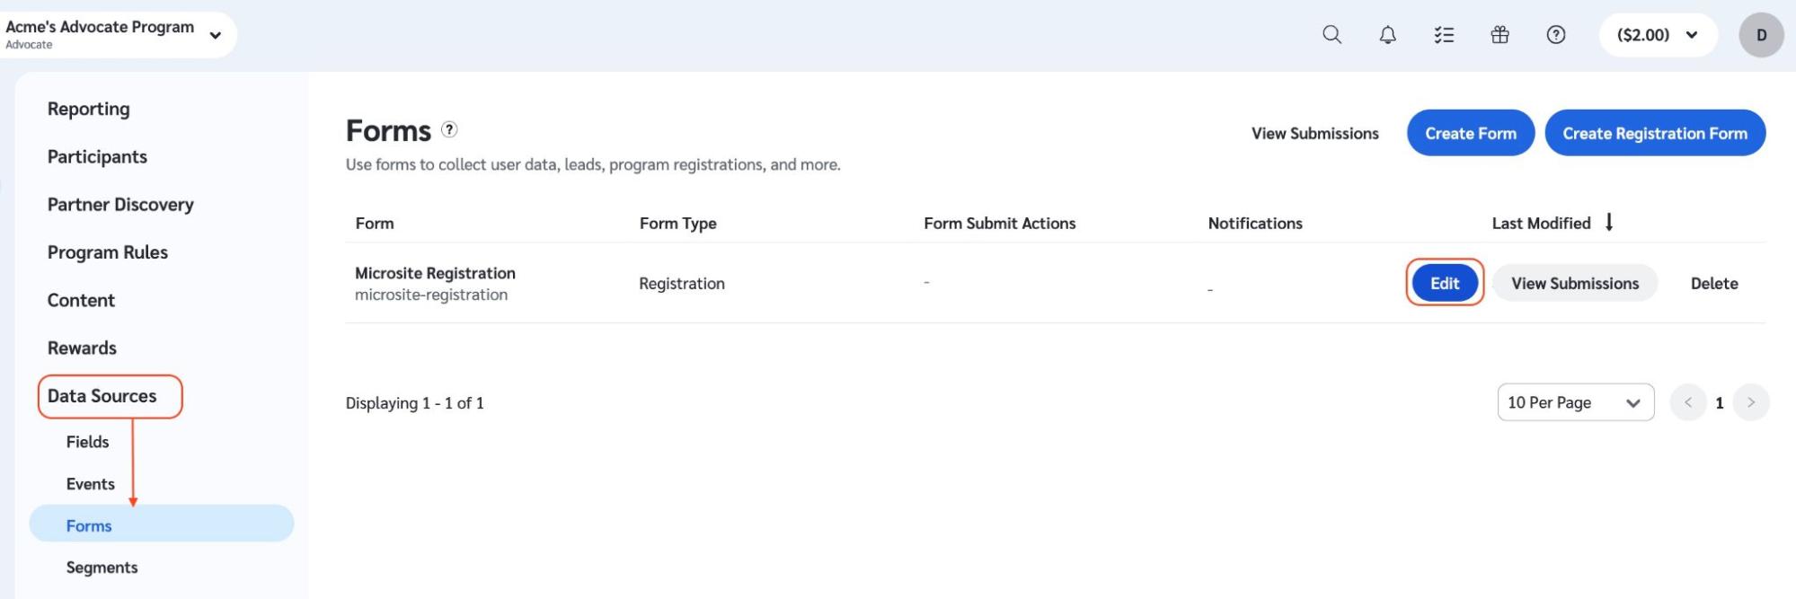Open the 10 Per Page dropdown

coord(1574,402)
